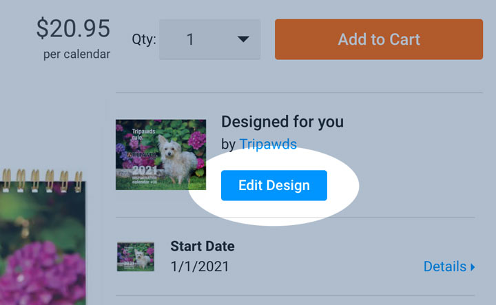Click the Start Date label

[203, 246]
